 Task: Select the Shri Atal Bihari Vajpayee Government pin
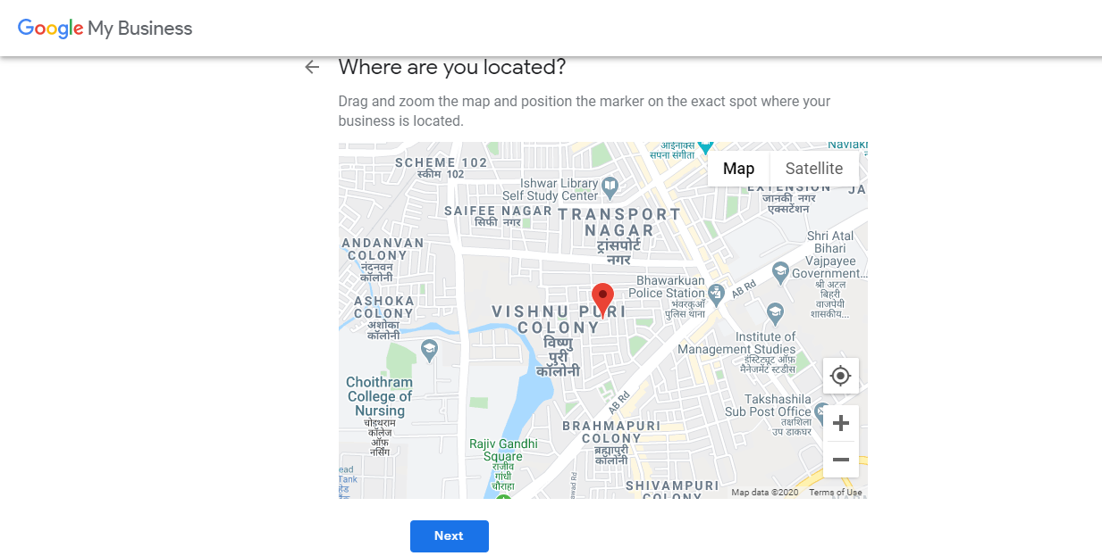pos(780,273)
